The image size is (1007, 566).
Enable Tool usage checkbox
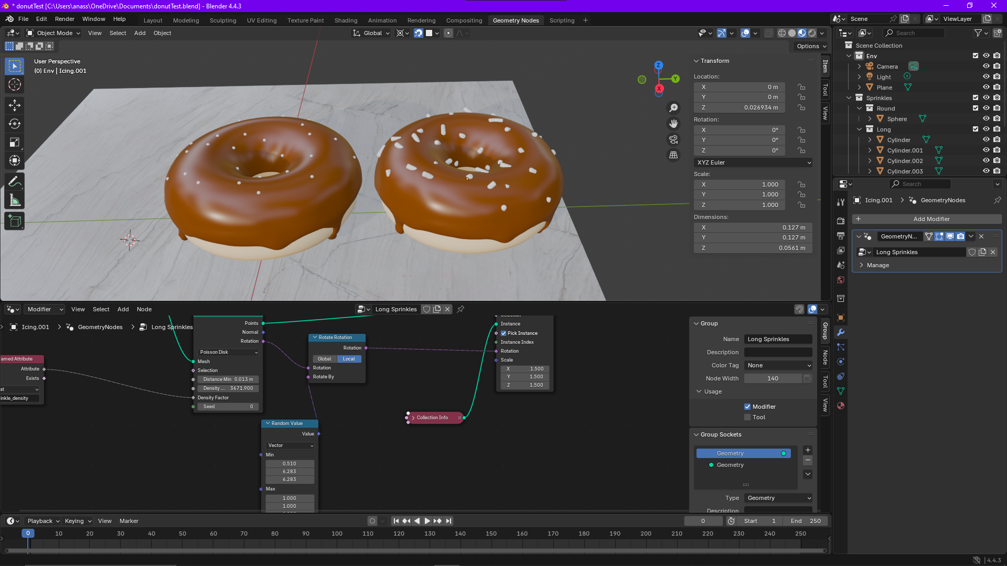tap(747, 418)
